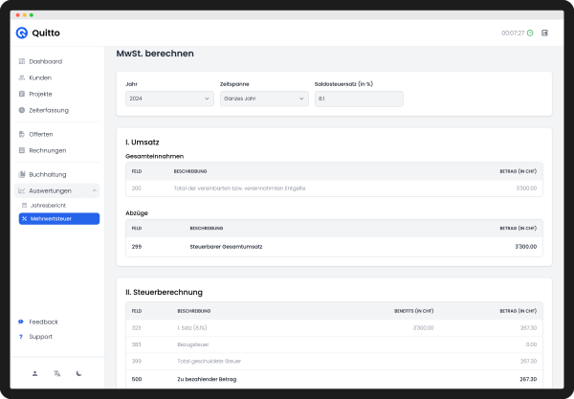The image size is (574, 399).
Task: Open the Jahr dropdown
Action: pyautogui.click(x=169, y=99)
